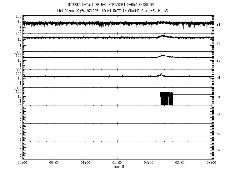Pick the 01:30 time axis label
Screen dimensions: 225x172
(117, 163)
